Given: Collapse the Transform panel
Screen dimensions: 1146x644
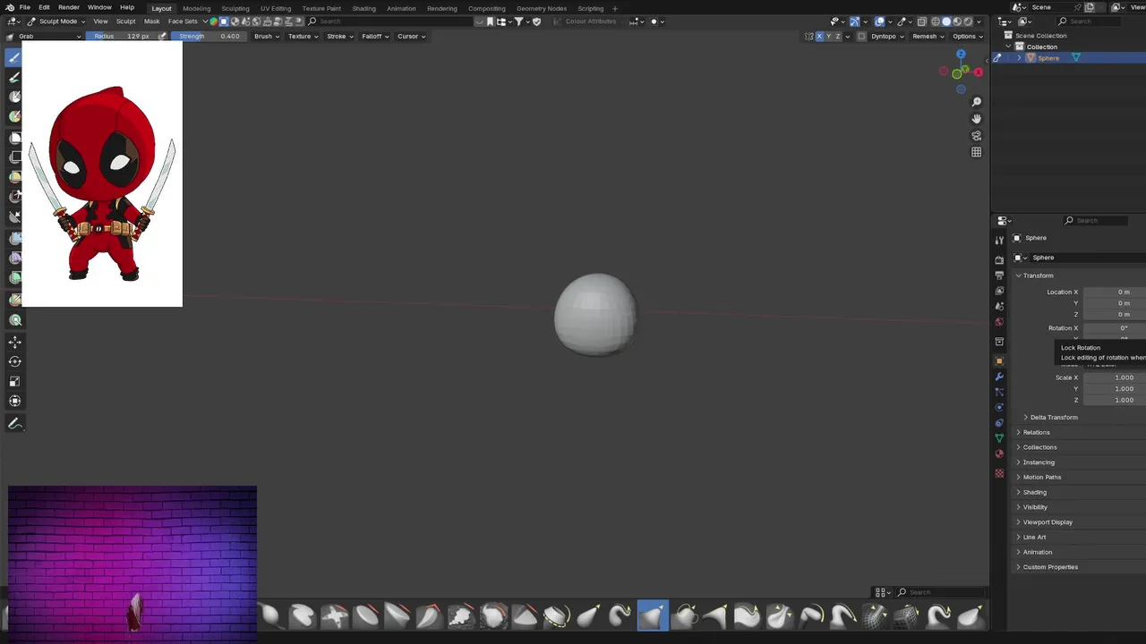Looking at the screenshot, I should tap(1038, 275).
